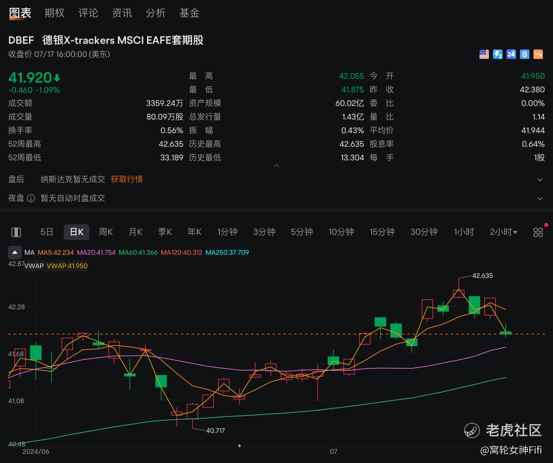This screenshot has width=553, height=463.
Task: Select the 季K chart period
Action: (x=165, y=232)
